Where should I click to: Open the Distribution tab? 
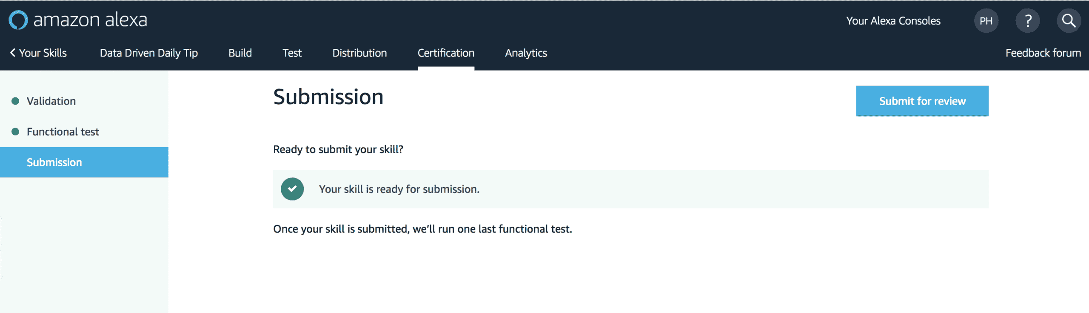(x=359, y=53)
